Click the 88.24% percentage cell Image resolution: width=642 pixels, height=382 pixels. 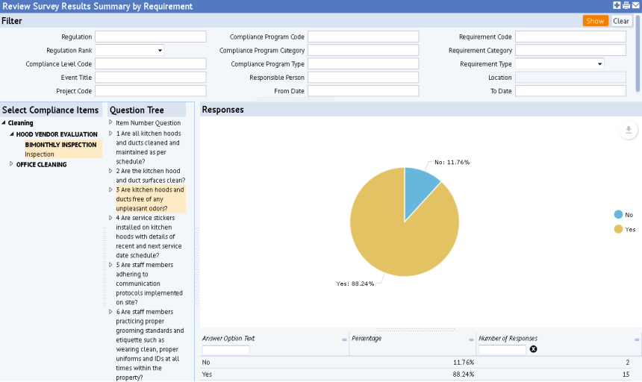click(464, 375)
